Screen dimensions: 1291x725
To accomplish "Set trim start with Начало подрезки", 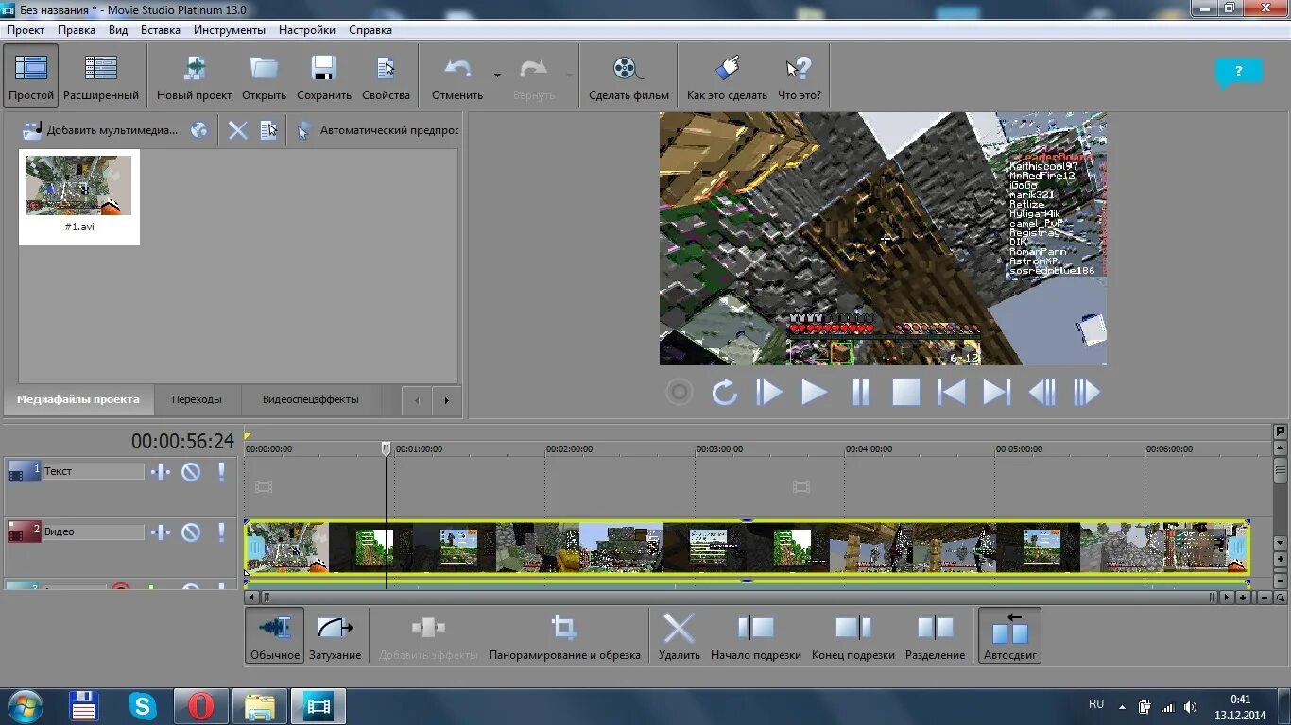I will (756, 636).
